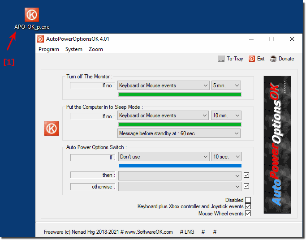Click the 'Turn off The Monitor :' group title

tap(89, 77)
